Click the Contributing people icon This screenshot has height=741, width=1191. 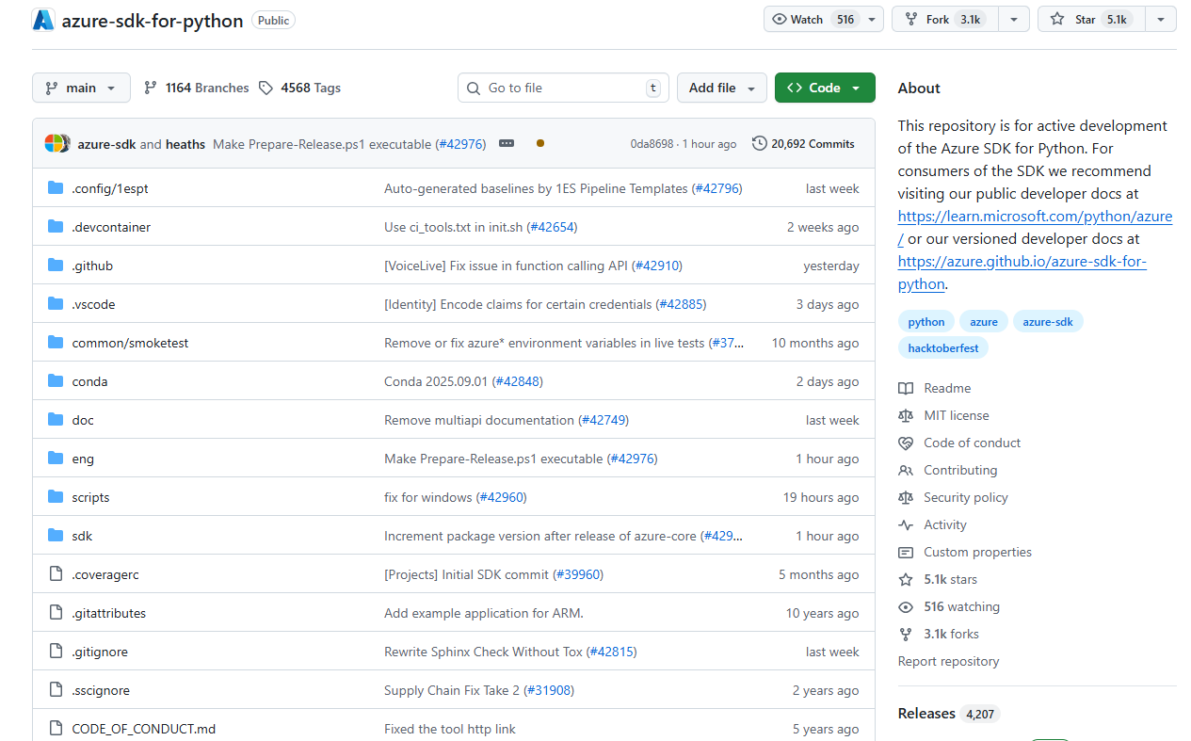(905, 469)
